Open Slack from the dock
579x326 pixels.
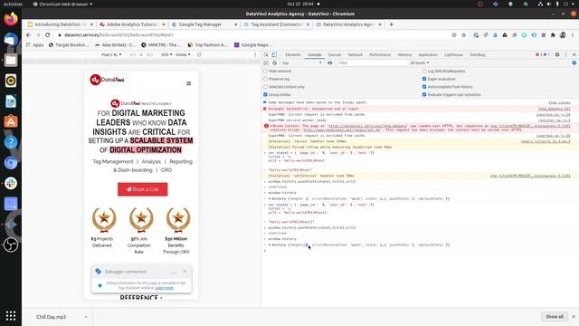click(x=11, y=183)
